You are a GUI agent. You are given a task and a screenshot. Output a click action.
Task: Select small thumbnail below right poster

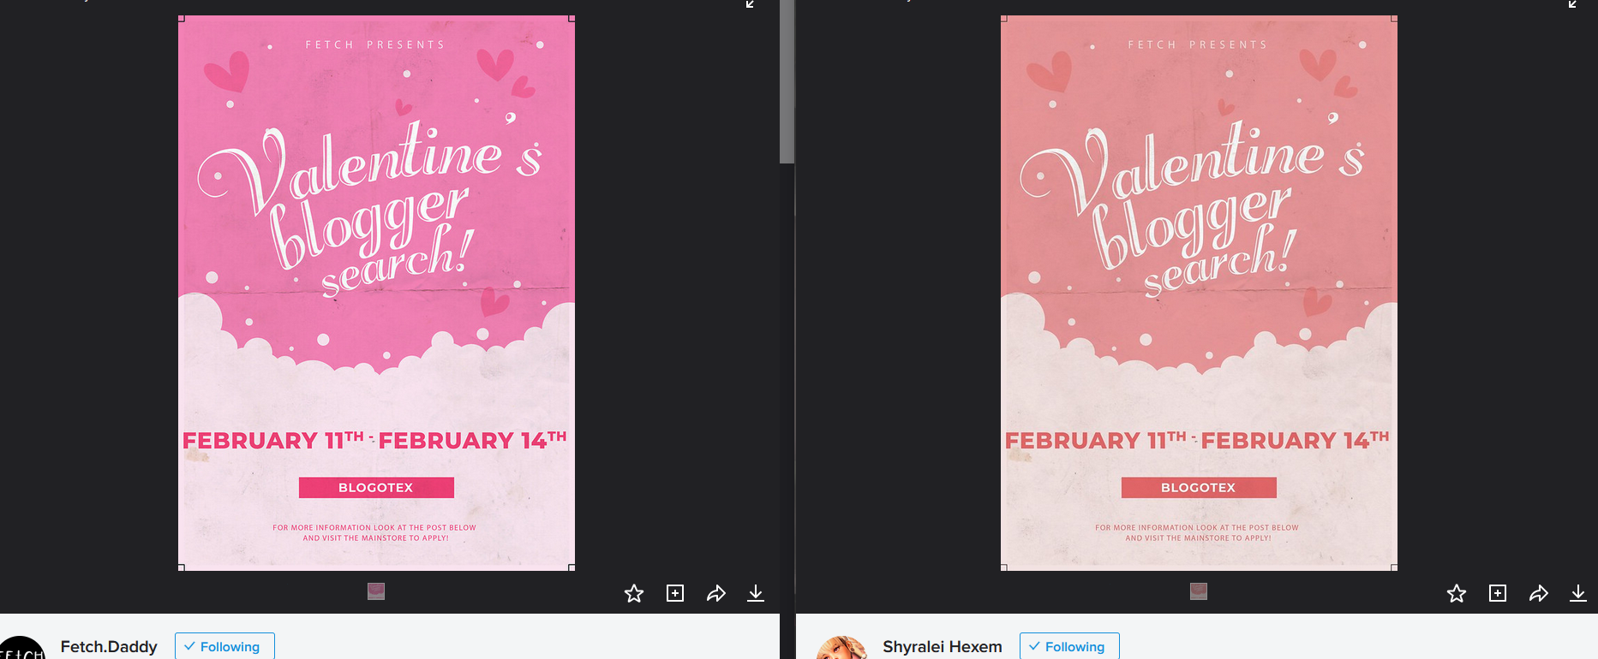[1199, 591]
